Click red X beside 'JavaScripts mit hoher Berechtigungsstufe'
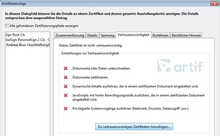Screen dimensions: 220x136 66,95
